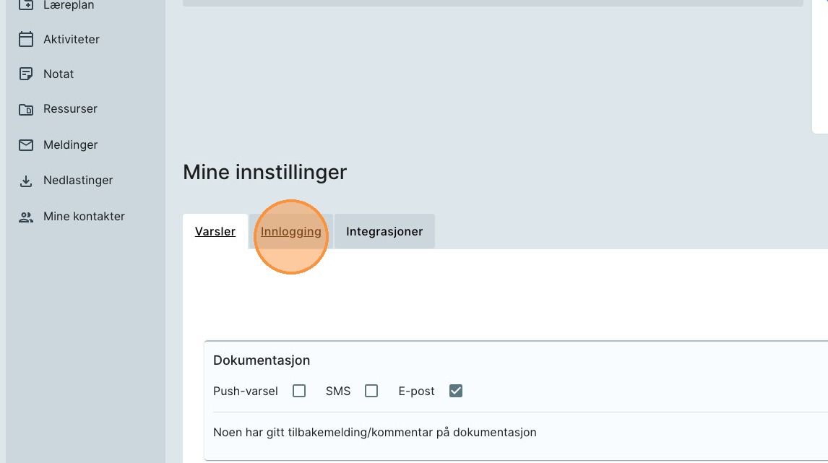This screenshot has width=828, height=463.
Task: Open the Læreplan text link
Action: pyautogui.click(x=69, y=5)
